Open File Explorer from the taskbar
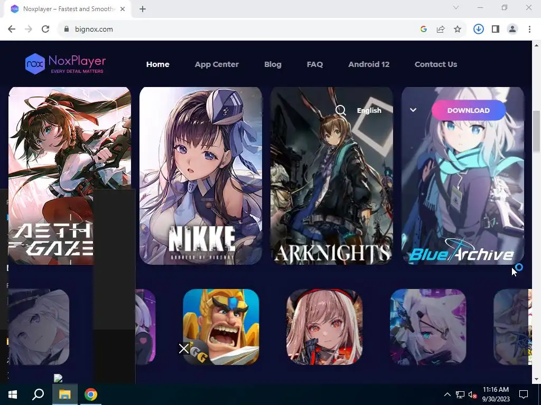This screenshot has height=405, width=541. pyautogui.click(x=64, y=394)
